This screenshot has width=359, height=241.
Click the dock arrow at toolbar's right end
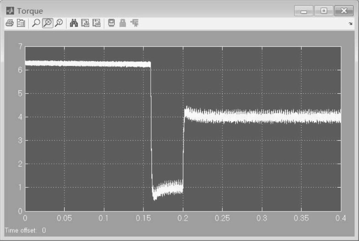[350, 24]
